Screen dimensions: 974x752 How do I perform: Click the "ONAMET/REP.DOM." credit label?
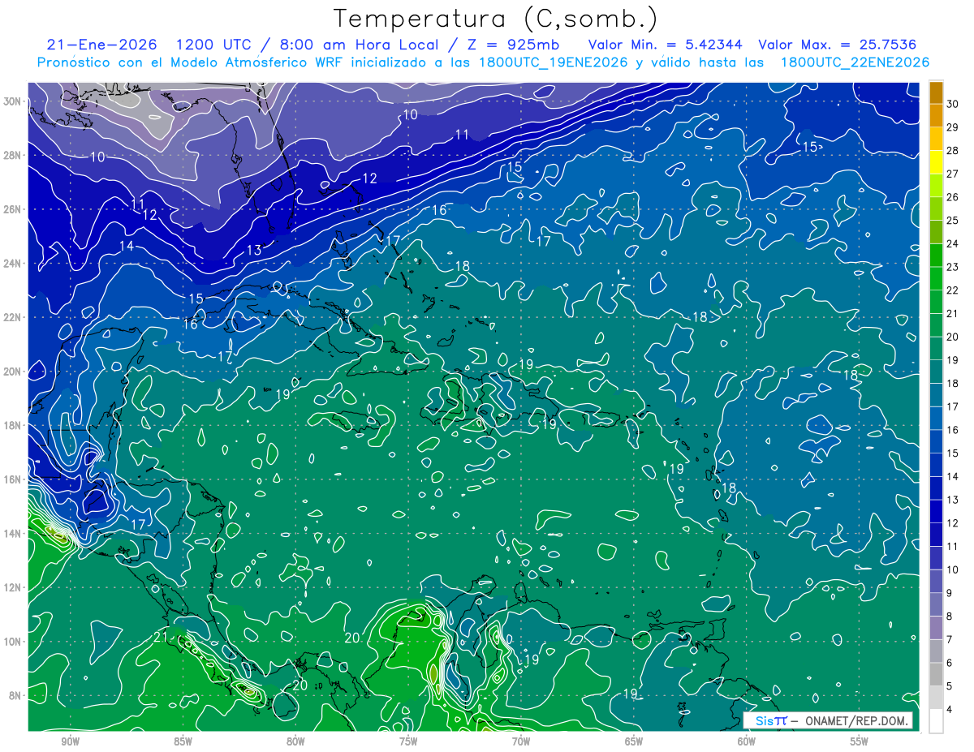pos(858,721)
